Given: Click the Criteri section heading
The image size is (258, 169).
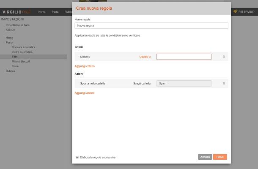Looking at the screenshot, I should point(79,47).
